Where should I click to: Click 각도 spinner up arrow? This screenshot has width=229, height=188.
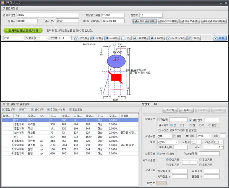pyautogui.click(x=222, y=146)
